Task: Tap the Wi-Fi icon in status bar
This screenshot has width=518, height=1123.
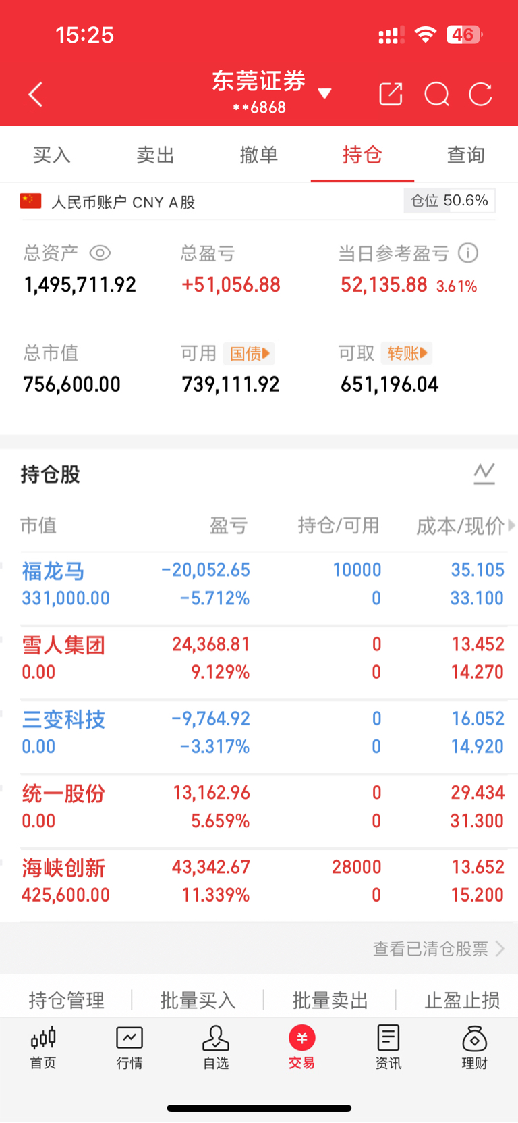Action: coord(426,34)
